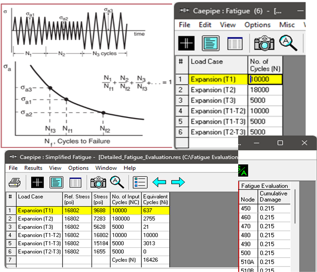Select the 18000 cycles cell for Expansion (T2)
The image size is (317, 272).
265,90
